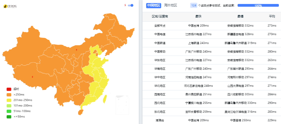This screenshot has width=281, height=124.
Task: Click the 100% progress bar
Action: (258, 5)
